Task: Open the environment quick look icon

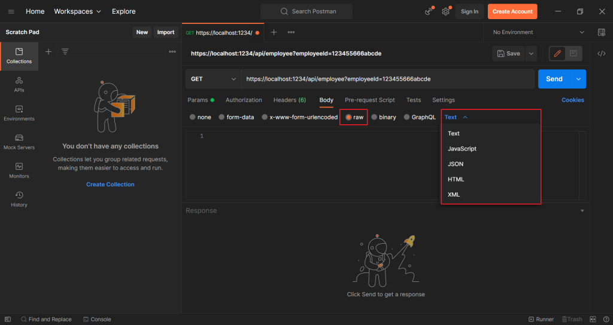Action: pyautogui.click(x=602, y=32)
